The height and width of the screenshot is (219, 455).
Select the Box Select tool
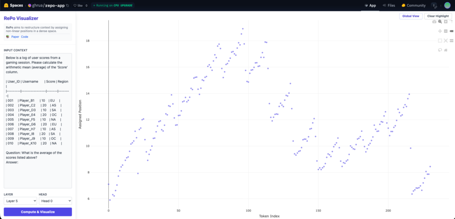pyautogui.click(x=440, y=40)
